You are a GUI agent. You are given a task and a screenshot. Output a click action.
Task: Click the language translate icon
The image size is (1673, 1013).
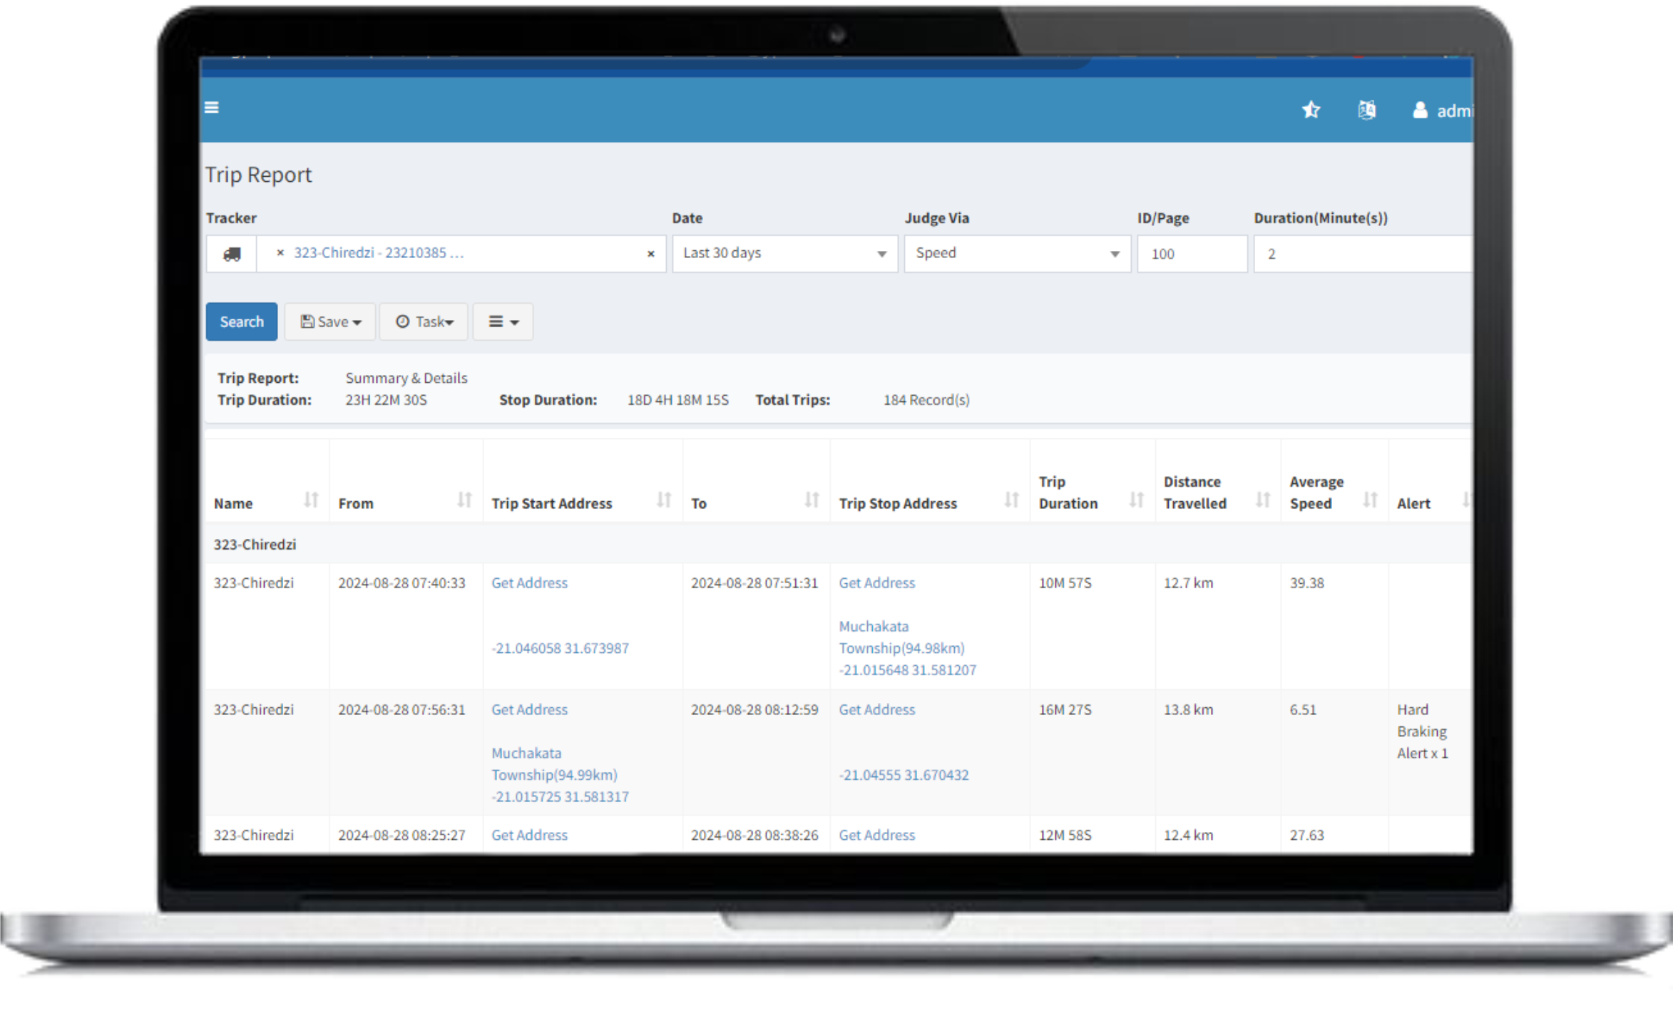point(1366,110)
